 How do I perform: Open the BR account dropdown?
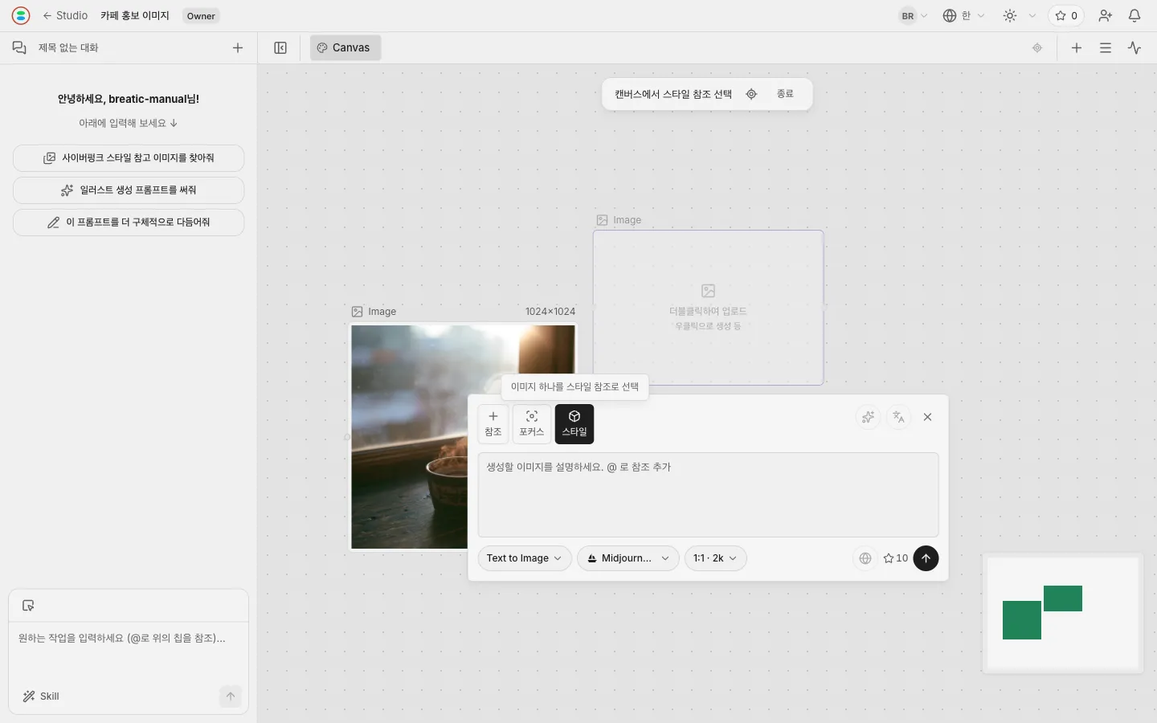pyautogui.click(x=914, y=15)
